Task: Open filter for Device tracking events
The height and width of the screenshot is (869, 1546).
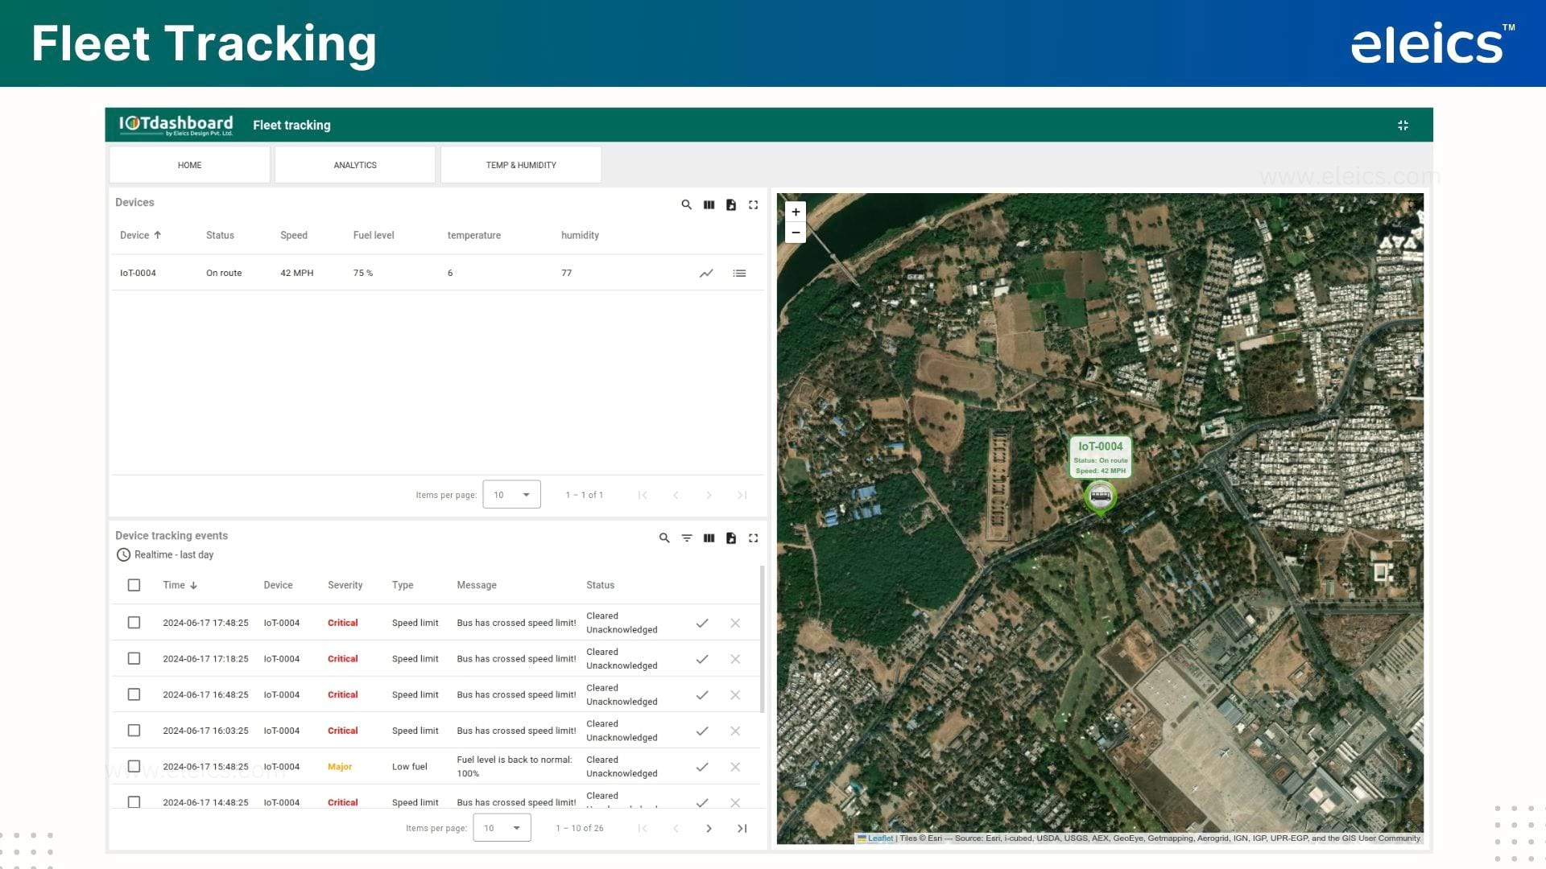Action: [x=687, y=538]
